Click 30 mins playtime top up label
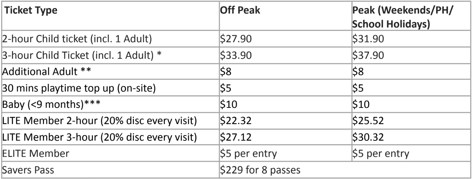472x179 pixels. [79, 88]
